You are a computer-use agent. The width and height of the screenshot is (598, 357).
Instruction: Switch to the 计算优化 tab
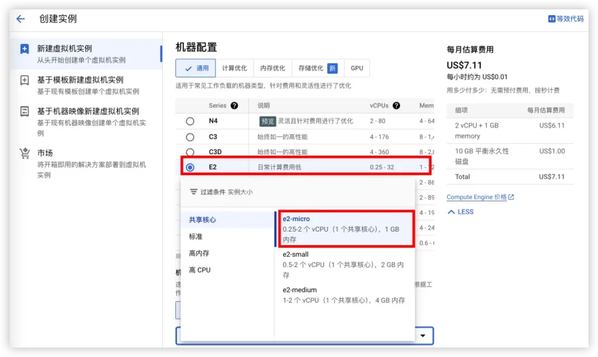click(x=235, y=68)
